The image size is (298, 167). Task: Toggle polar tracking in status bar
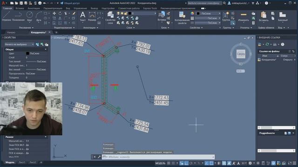tap(191, 163)
